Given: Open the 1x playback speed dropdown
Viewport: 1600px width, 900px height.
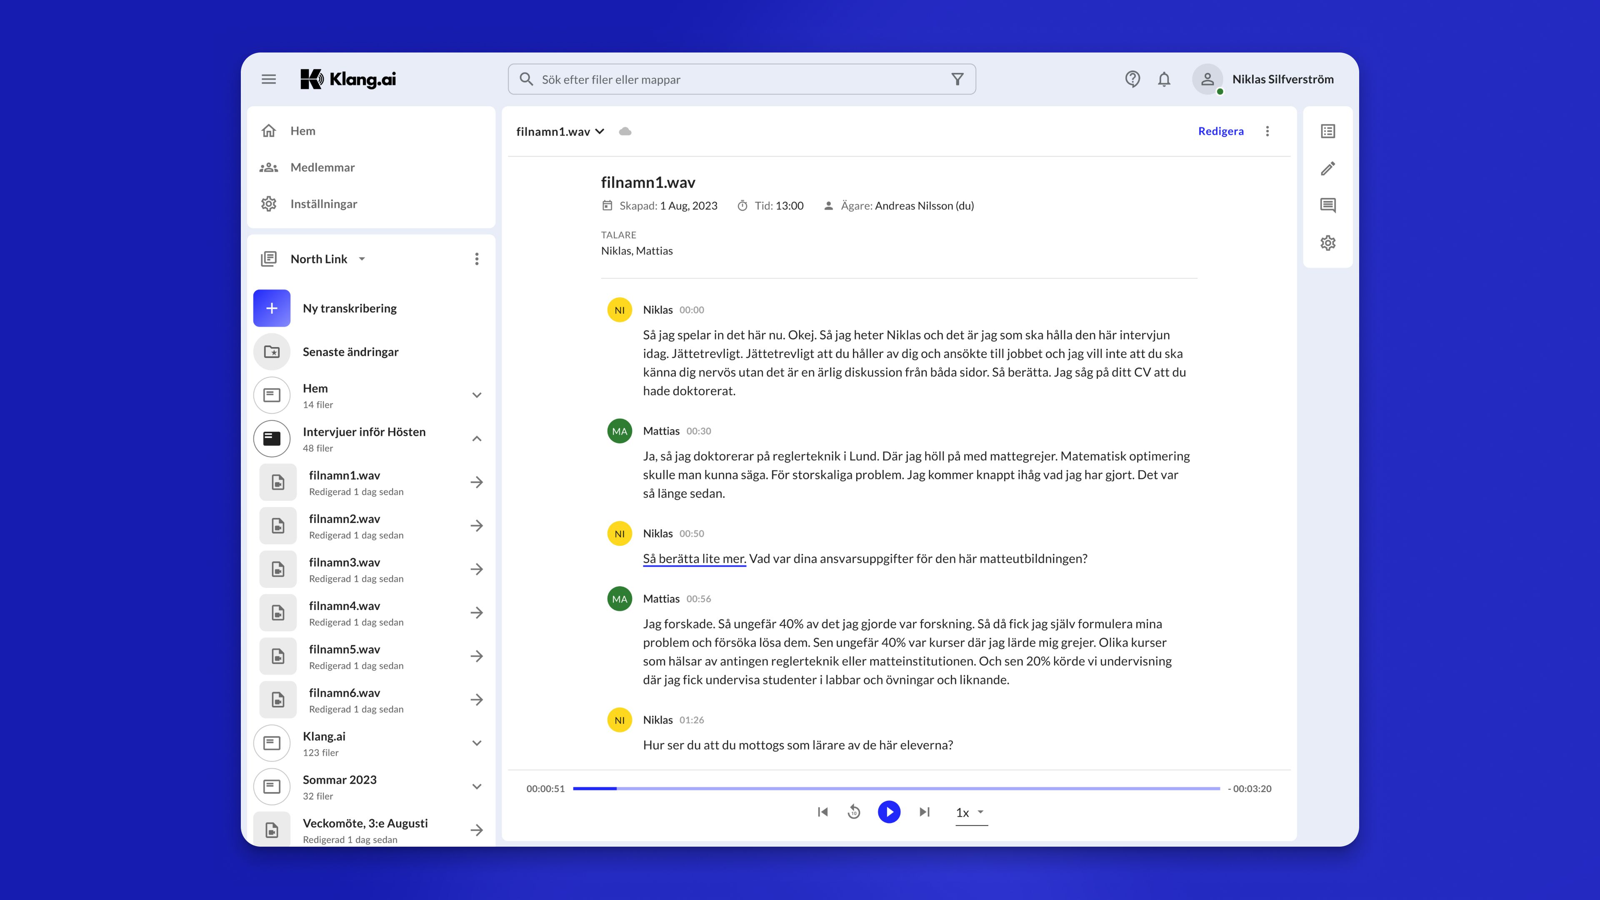Looking at the screenshot, I should click(x=971, y=812).
